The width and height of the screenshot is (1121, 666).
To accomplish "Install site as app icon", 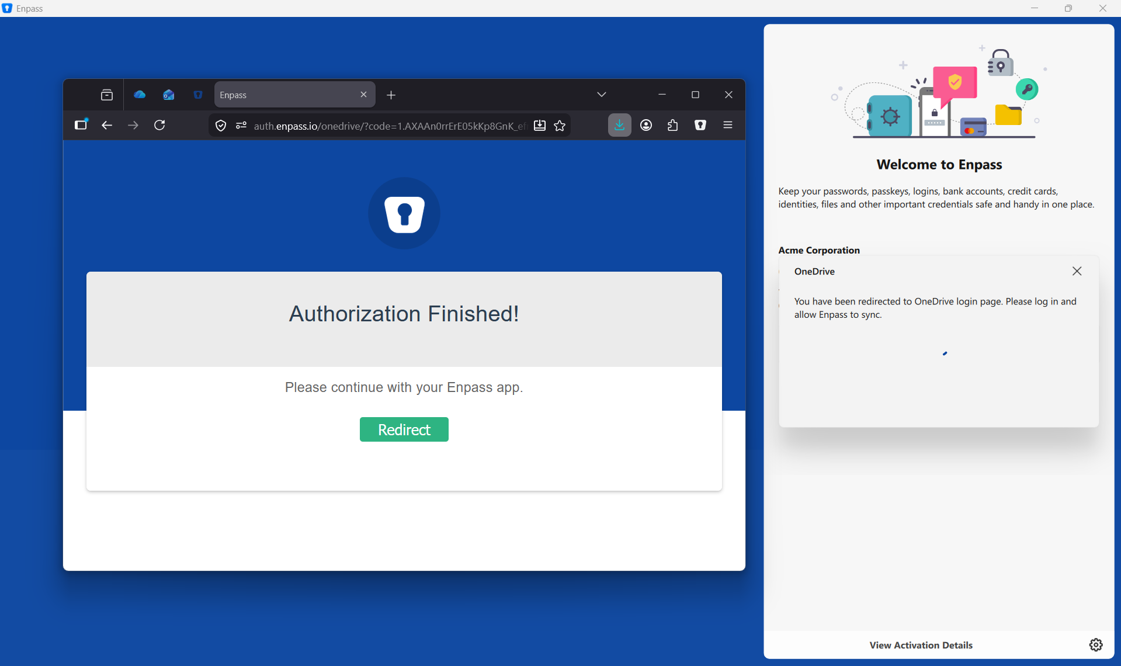I will 540,126.
